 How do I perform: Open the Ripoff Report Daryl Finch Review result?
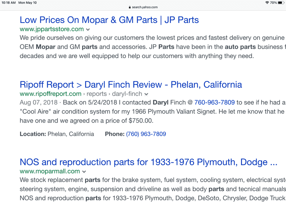[x=131, y=85]
